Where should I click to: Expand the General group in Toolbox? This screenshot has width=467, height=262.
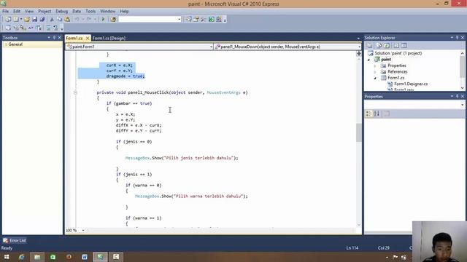6,44
